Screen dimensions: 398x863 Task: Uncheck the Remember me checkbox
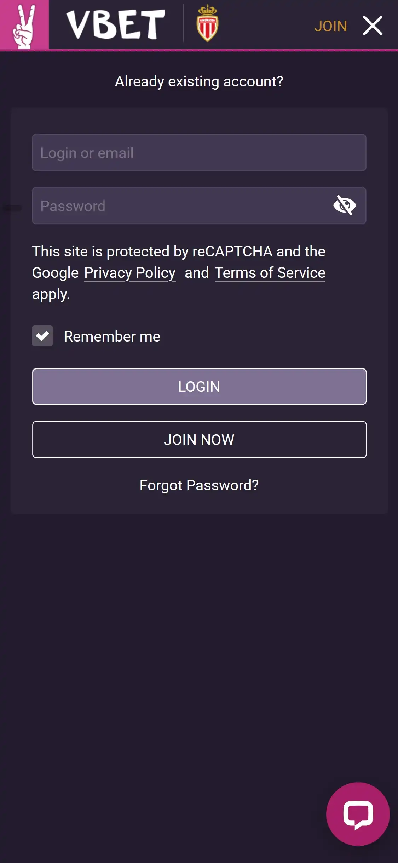click(x=42, y=336)
